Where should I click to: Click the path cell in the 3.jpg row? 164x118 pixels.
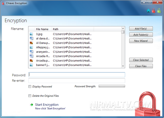pos(72,34)
